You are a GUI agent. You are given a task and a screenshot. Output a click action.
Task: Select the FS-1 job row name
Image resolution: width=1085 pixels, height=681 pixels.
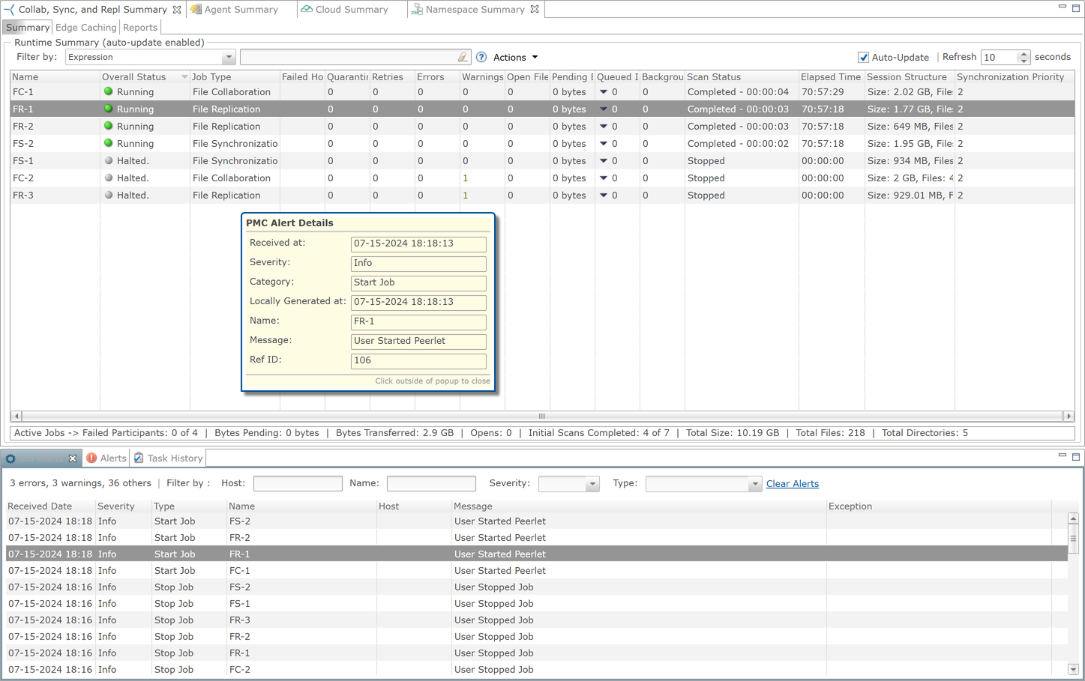tap(22, 160)
